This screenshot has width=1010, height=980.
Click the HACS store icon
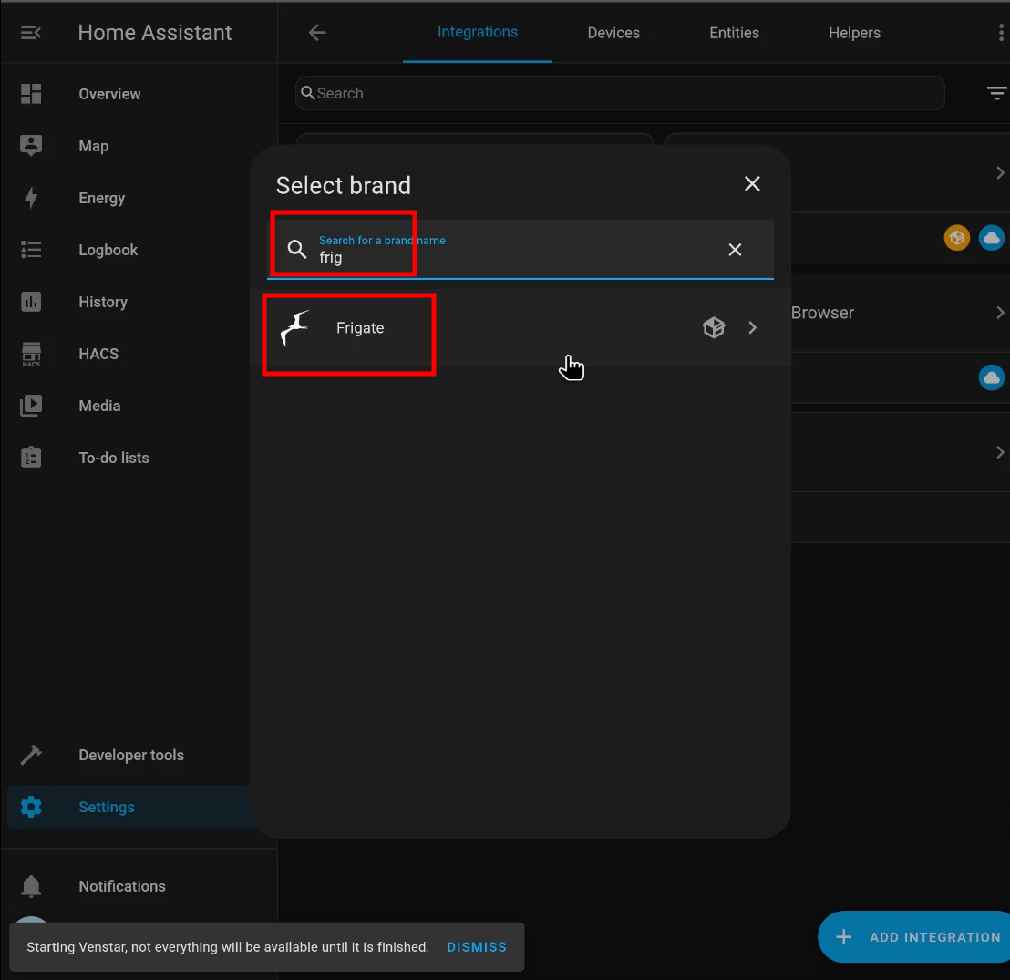pos(31,354)
